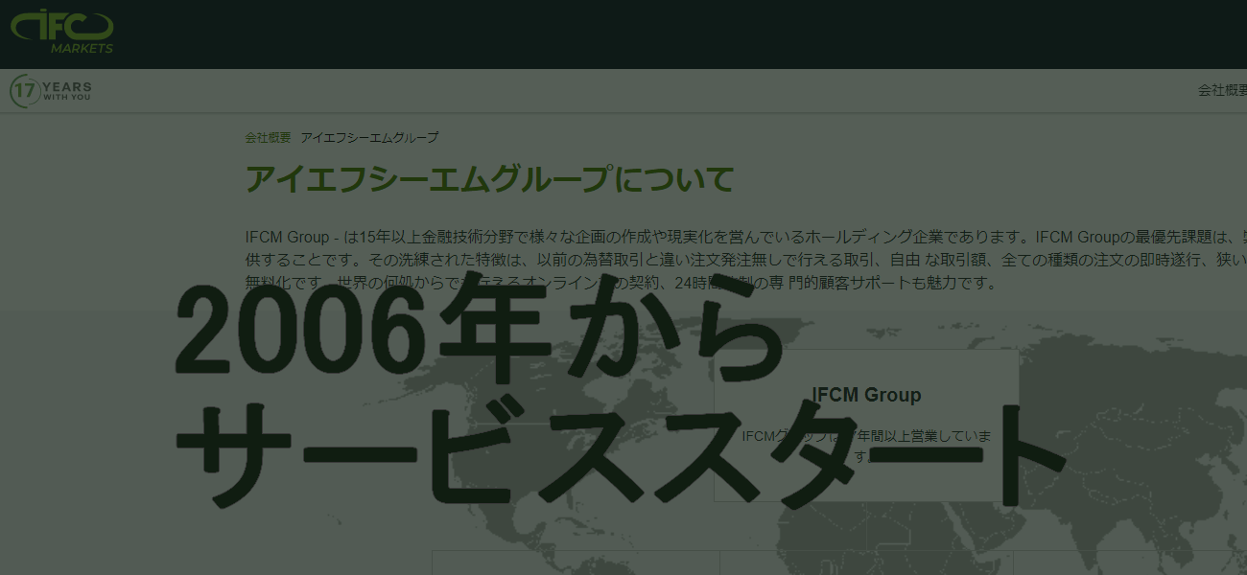Click the paragraph line starting 'IFCM Group - は15年以上'
The image size is (1247, 575).
(x=745, y=237)
